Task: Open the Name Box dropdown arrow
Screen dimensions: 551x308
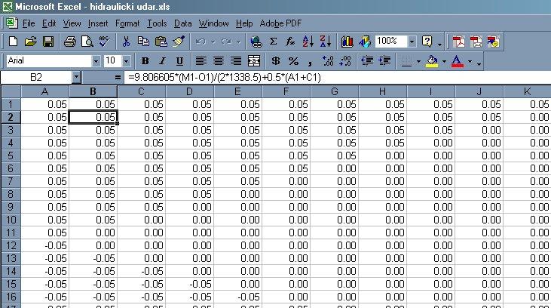Action: [76, 78]
